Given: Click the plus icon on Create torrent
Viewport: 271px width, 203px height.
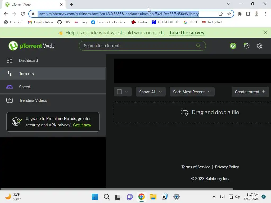Looking at the screenshot, I should click(264, 92).
